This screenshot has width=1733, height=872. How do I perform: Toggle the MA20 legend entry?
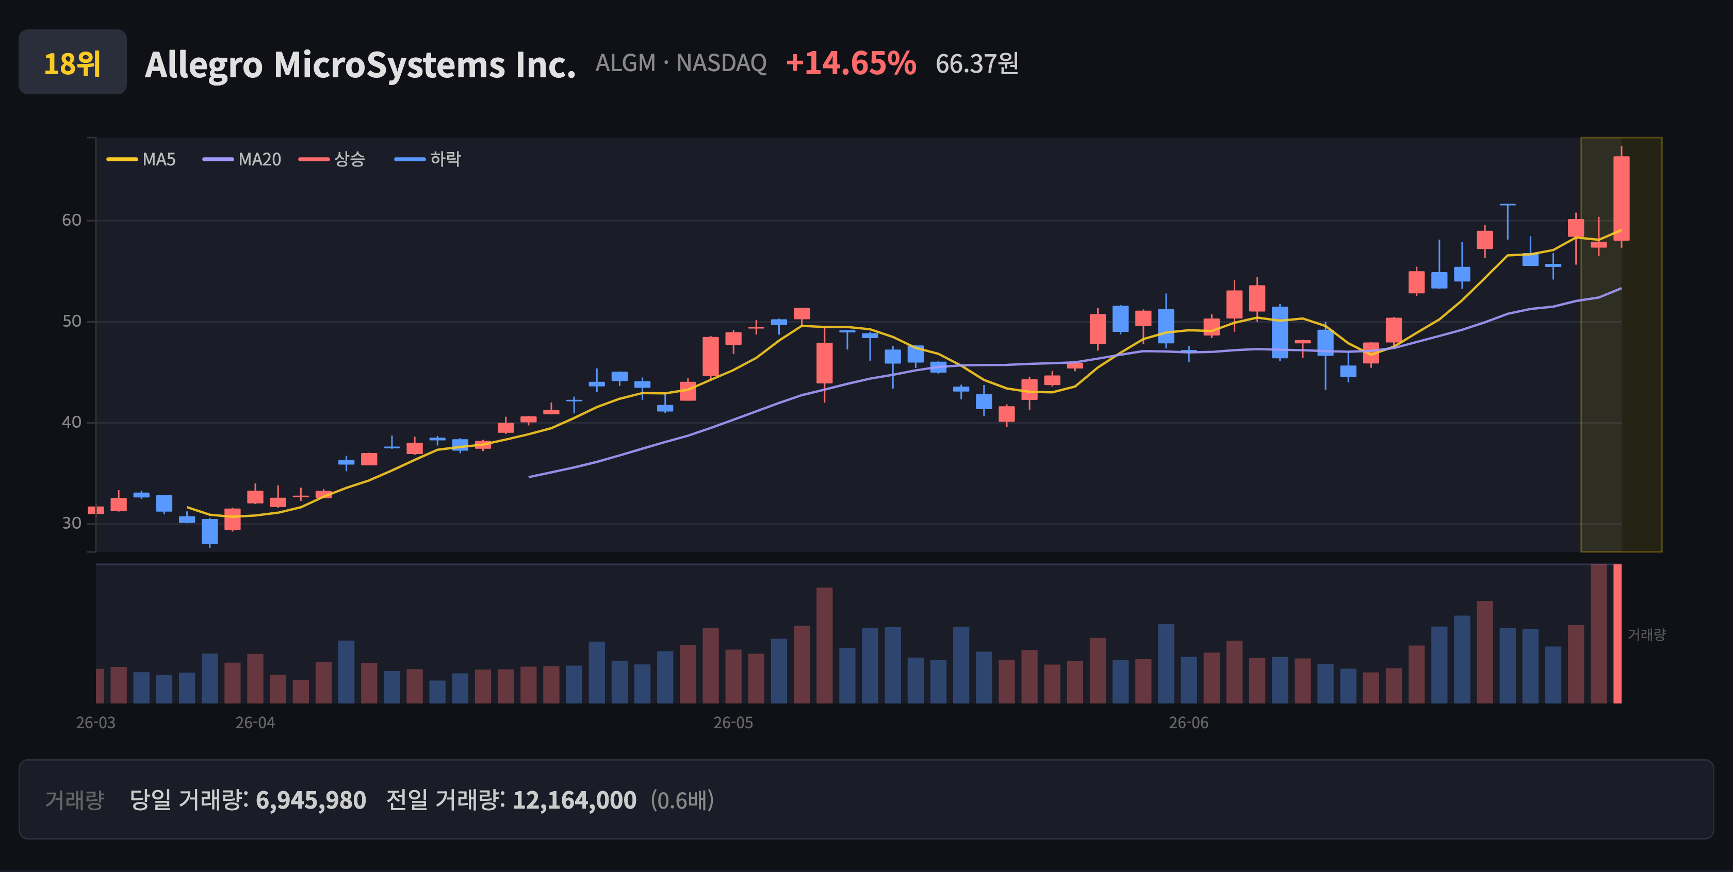242,159
